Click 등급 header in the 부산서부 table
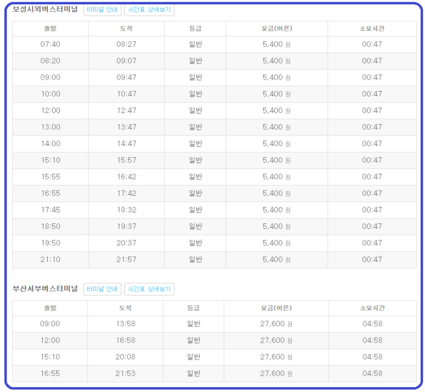425x392 pixels. [x=194, y=308]
